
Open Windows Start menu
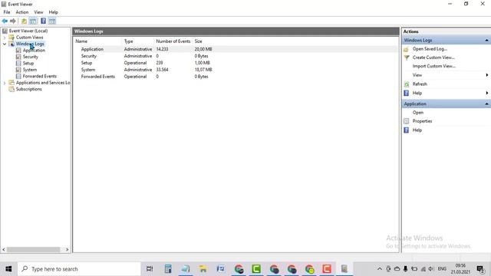(8, 269)
